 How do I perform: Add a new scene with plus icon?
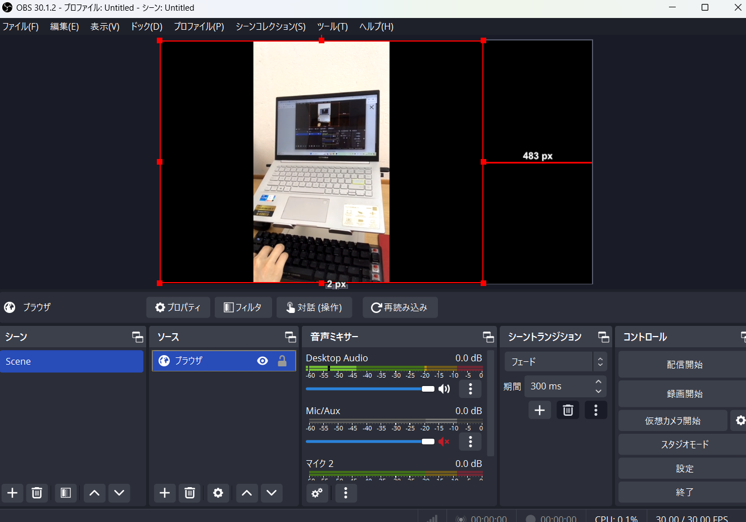(12, 493)
